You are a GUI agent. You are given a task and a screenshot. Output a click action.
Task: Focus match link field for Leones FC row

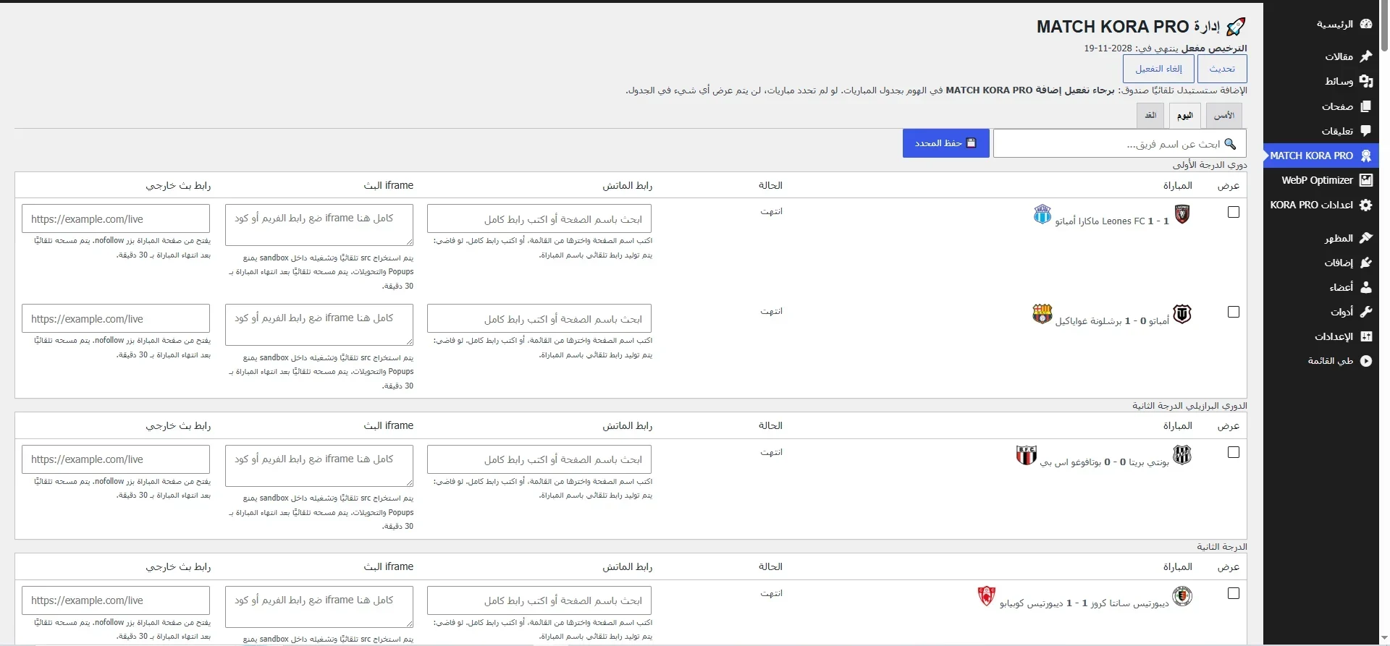(x=539, y=219)
